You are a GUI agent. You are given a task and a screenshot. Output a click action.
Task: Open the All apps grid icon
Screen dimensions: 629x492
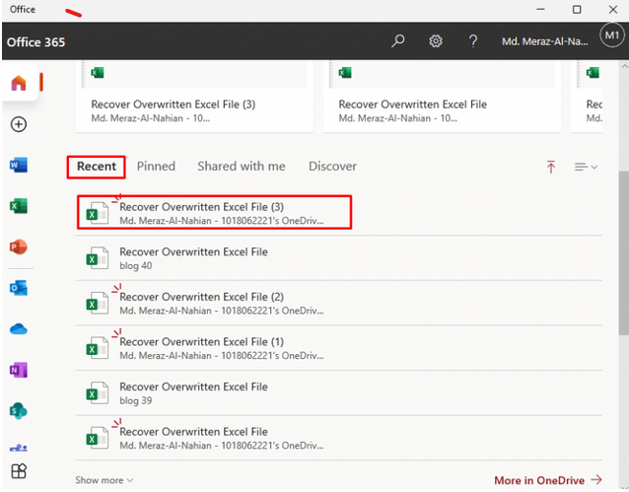19,471
